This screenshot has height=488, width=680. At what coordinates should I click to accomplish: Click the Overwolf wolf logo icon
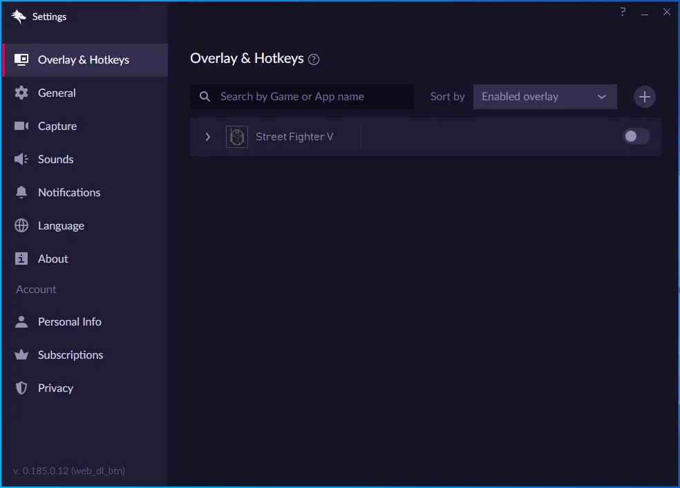point(19,17)
